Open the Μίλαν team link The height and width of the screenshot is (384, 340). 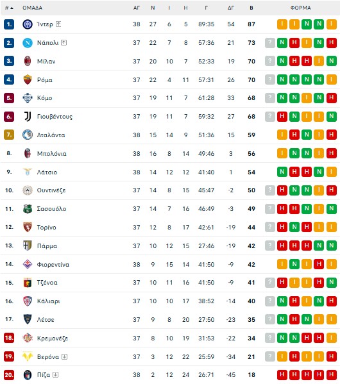46,62
